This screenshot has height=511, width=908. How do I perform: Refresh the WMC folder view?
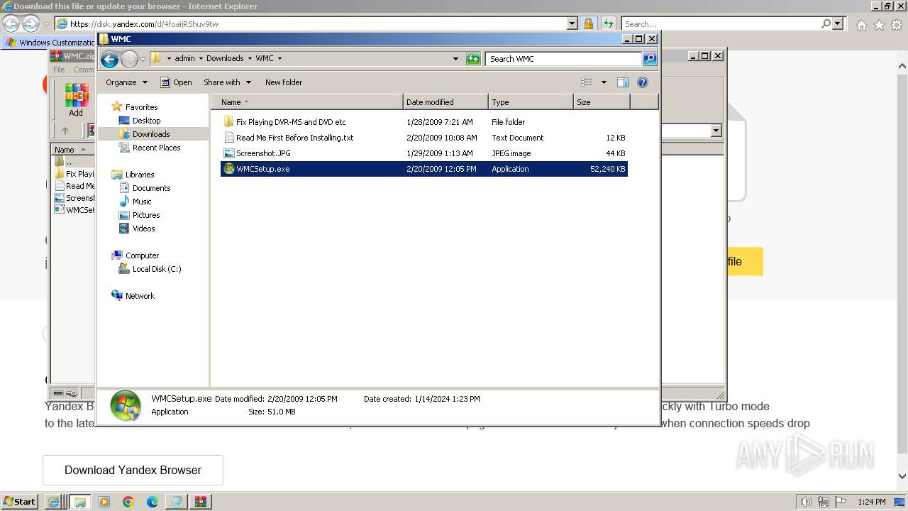click(473, 59)
